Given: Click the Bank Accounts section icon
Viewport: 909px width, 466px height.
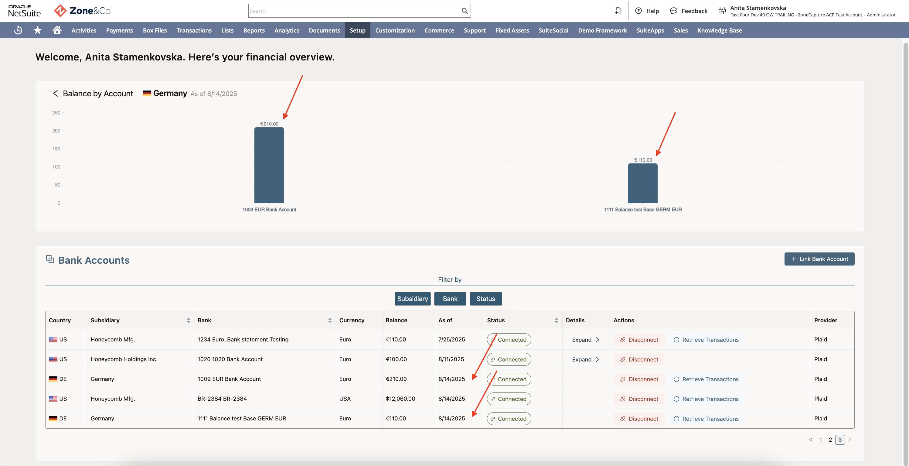Looking at the screenshot, I should pyautogui.click(x=50, y=259).
